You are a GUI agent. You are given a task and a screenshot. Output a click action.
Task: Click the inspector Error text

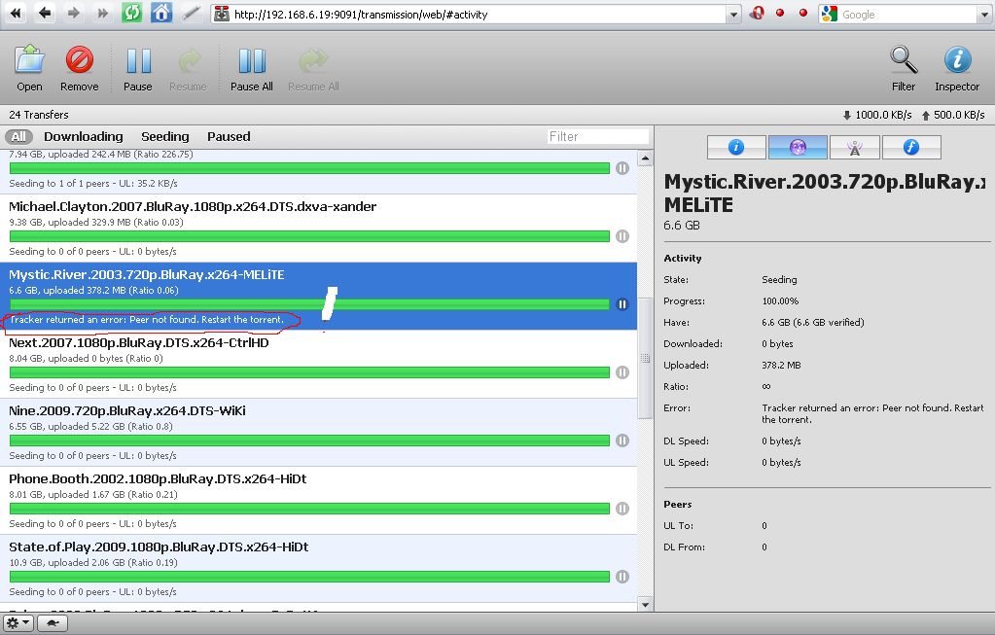872,413
